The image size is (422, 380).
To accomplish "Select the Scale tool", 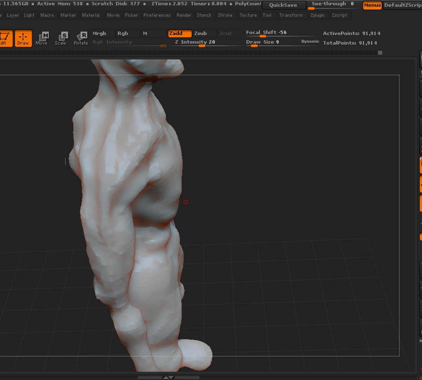I will pos(61,38).
